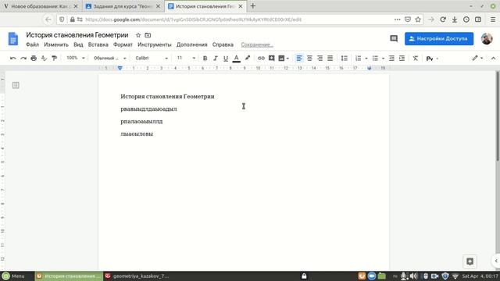Toggle italic formatting
The height and width of the screenshot is (281, 500).
tap(216, 59)
